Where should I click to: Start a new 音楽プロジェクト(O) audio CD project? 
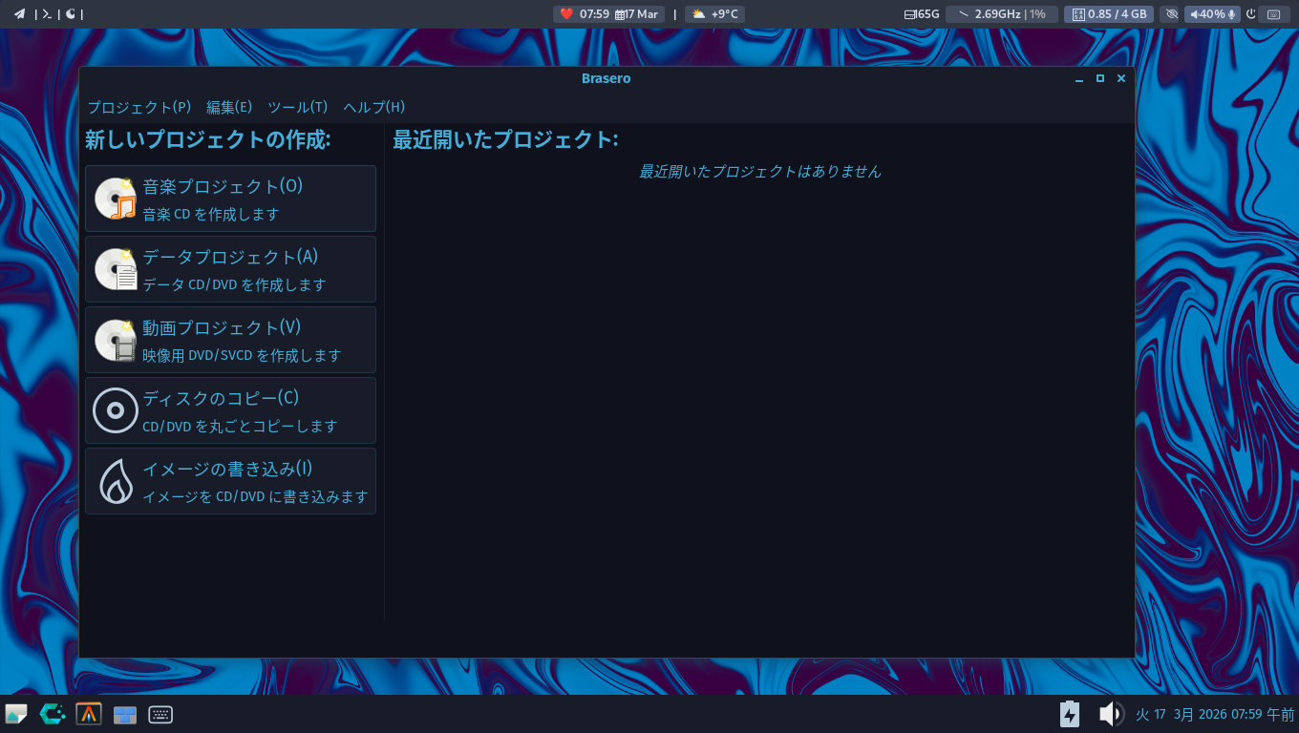point(230,199)
